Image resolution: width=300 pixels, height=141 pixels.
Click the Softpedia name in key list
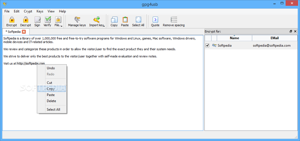pos(224,46)
